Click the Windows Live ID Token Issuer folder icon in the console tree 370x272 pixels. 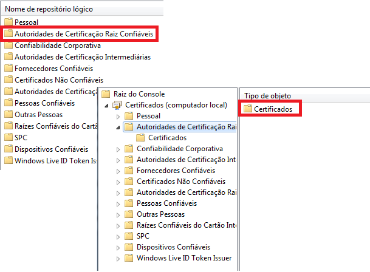(x=128, y=258)
